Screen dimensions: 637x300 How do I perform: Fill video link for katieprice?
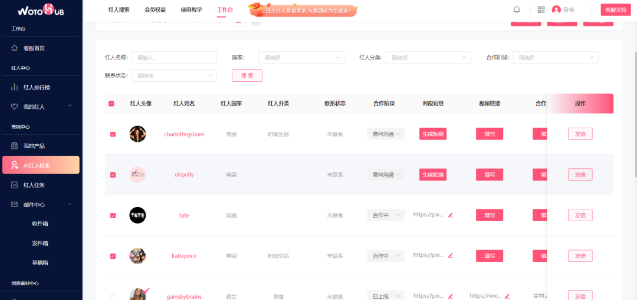(490, 256)
